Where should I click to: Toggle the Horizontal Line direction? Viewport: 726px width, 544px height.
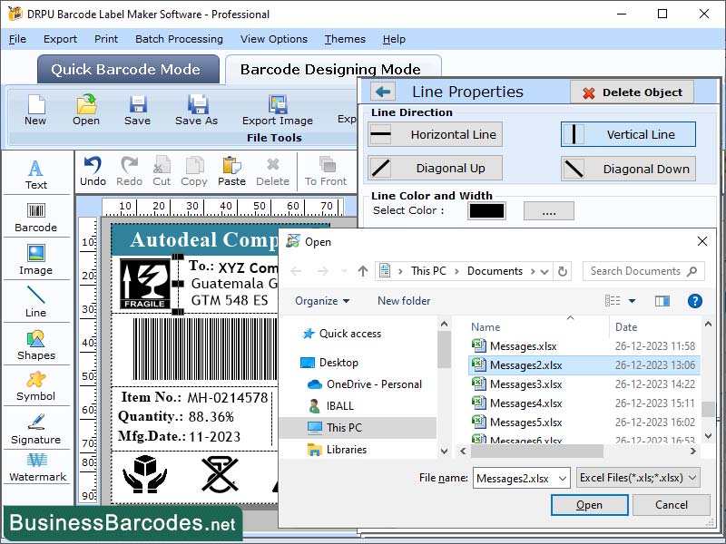coord(434,134)
